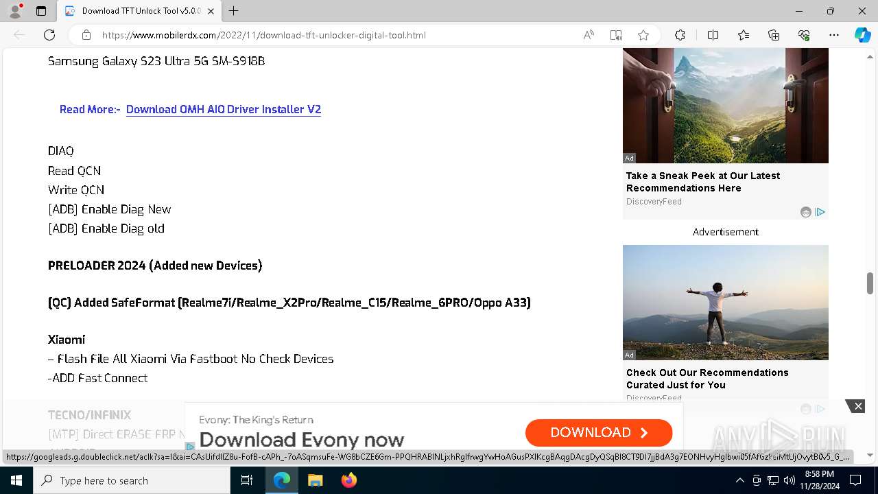The height and width of the screenshot is (494, 878).
Task: Toggle split screen view
Action: coord(713,35)
